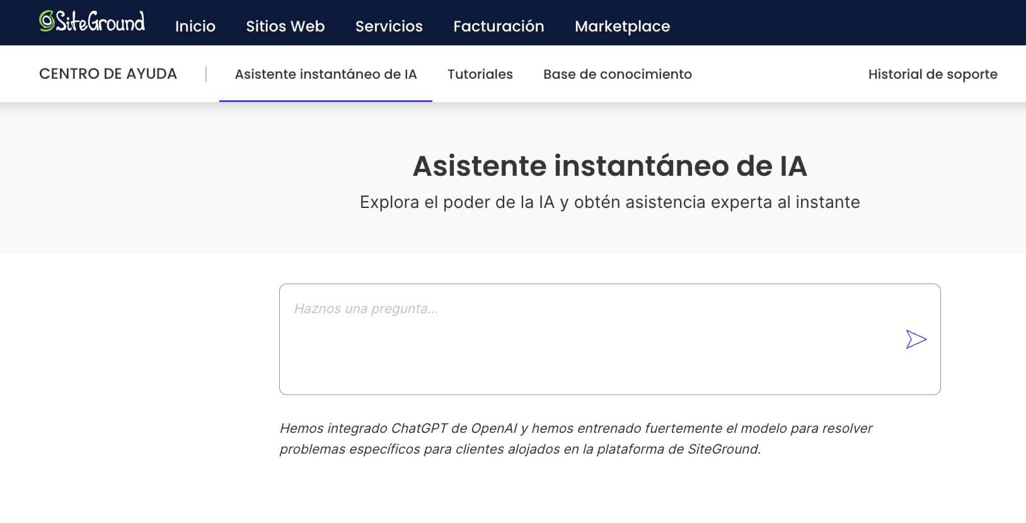
Task: Open the Inicio menu item
Action: (x=195, y=26)
